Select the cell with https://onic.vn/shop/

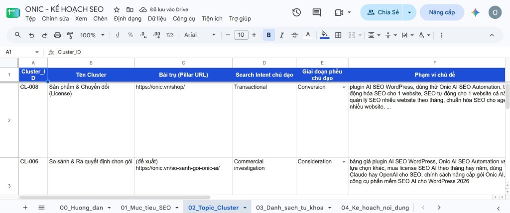pos(183,120)
